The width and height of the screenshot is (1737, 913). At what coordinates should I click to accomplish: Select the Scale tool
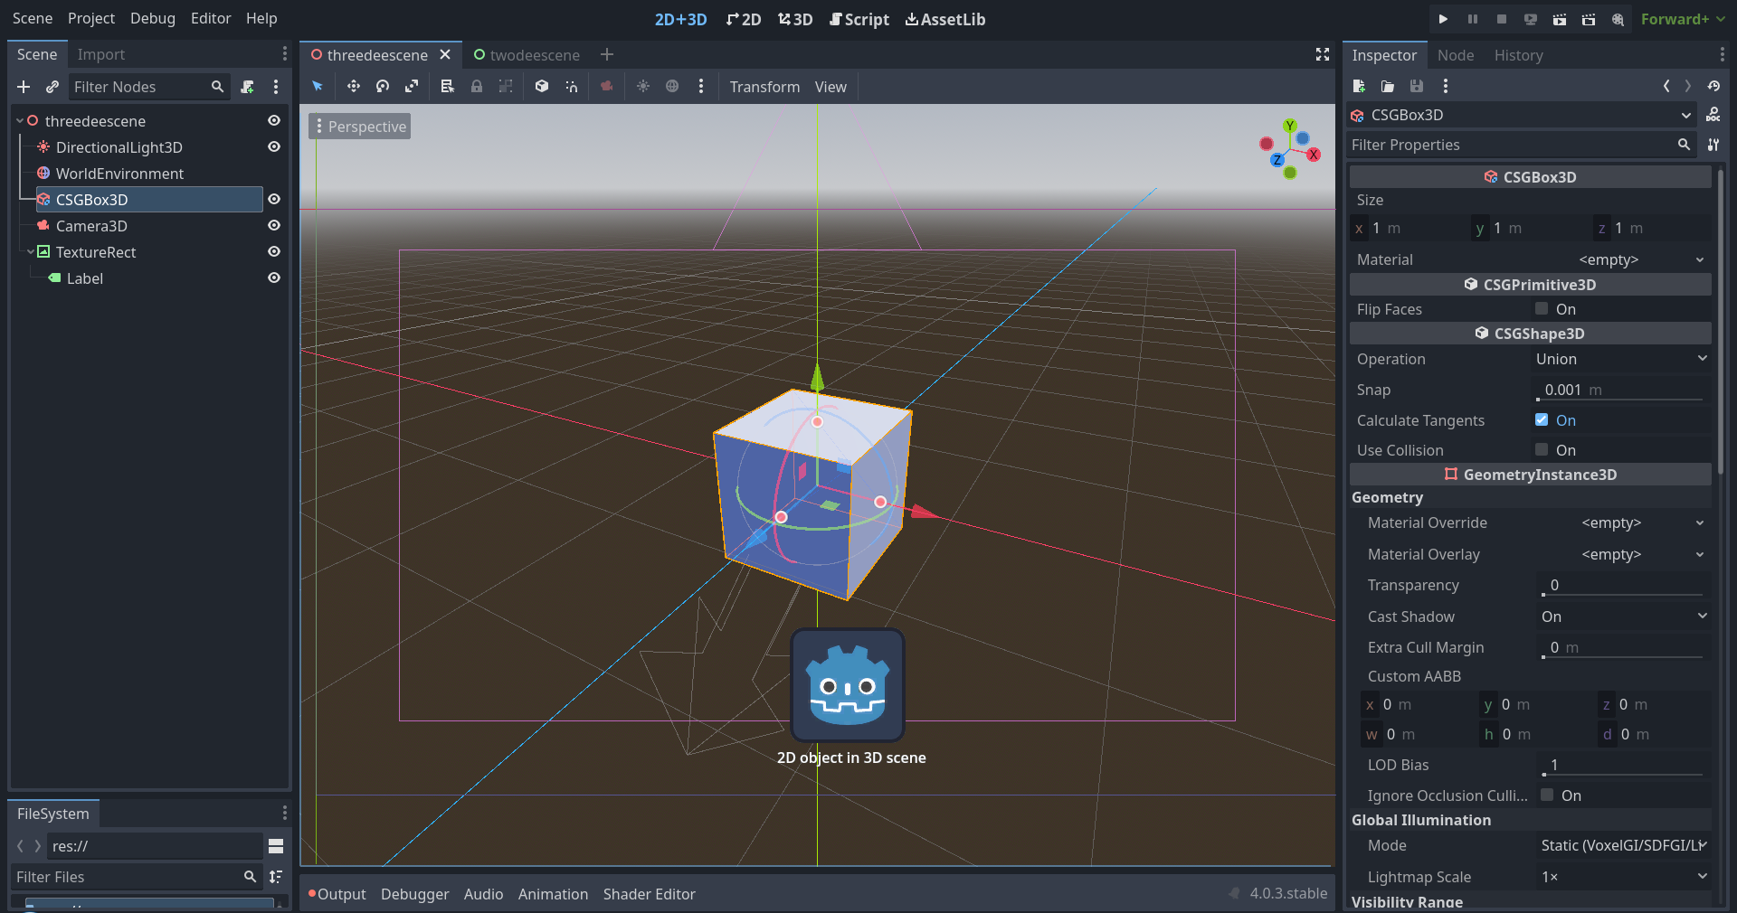(412, 86)
